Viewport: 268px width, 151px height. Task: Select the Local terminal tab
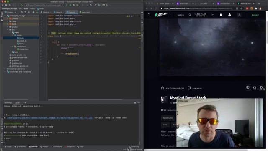(17, 103)
